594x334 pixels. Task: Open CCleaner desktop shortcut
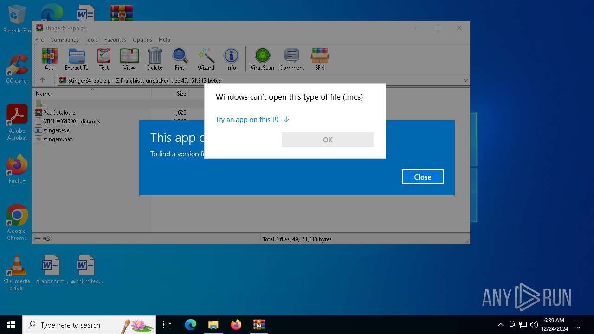tap(17, 69)
